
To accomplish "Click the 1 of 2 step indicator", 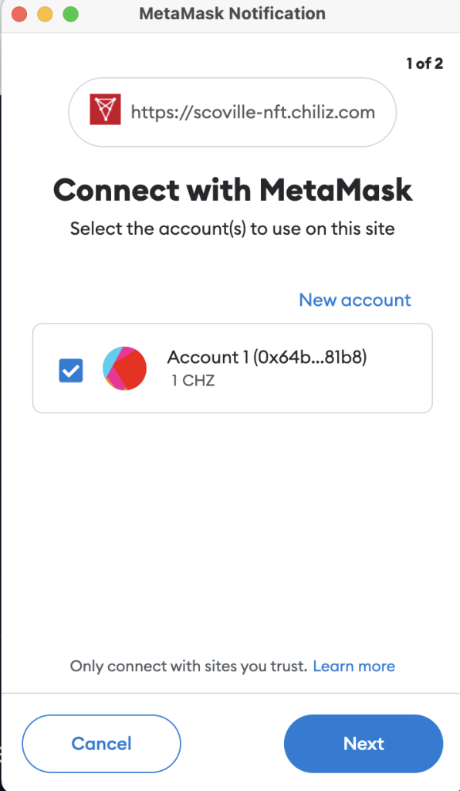I will click(424, 63).
